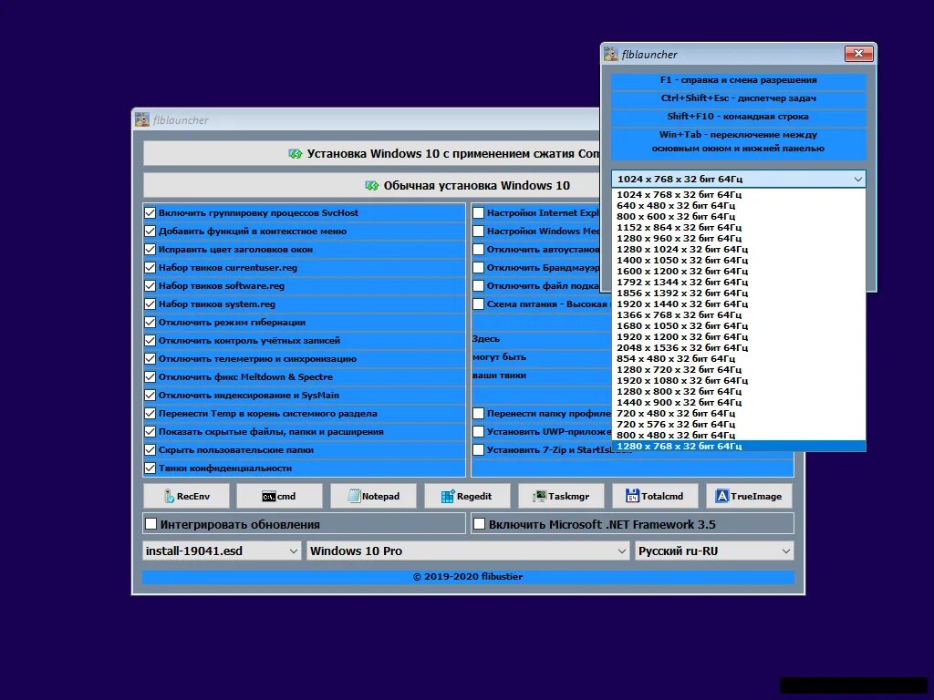Open the Русский ru-RU language dropdown
Image resolution: width=934 pixels, height=700 pixels.
point(714,551)
